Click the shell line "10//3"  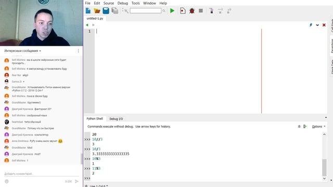(x=97, y=139)
